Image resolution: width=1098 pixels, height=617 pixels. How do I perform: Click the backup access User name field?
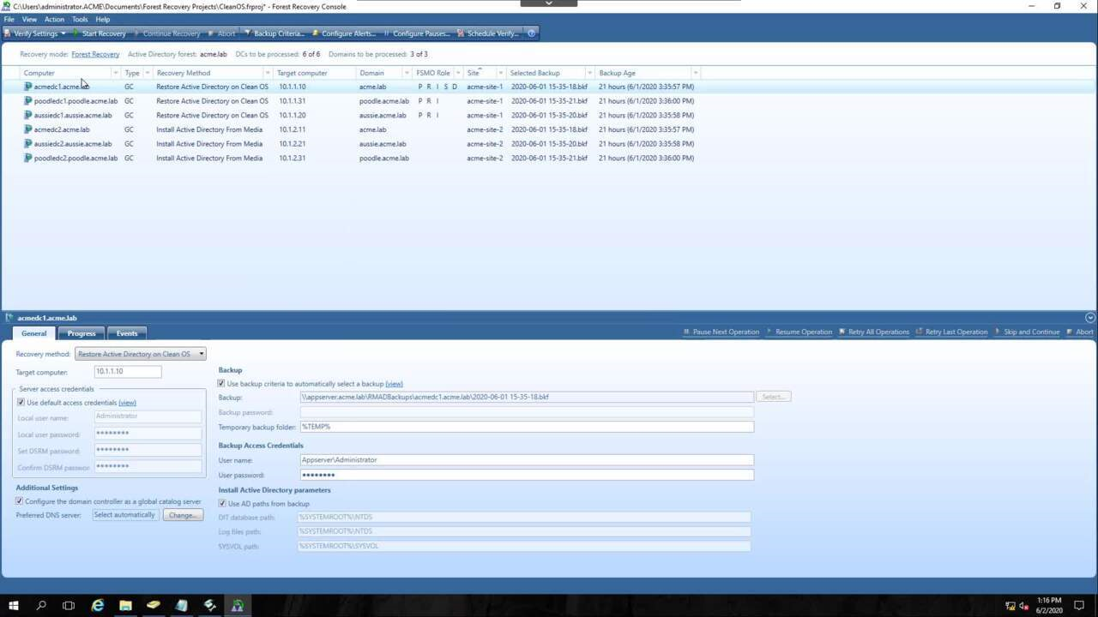[x=527, y=460]
